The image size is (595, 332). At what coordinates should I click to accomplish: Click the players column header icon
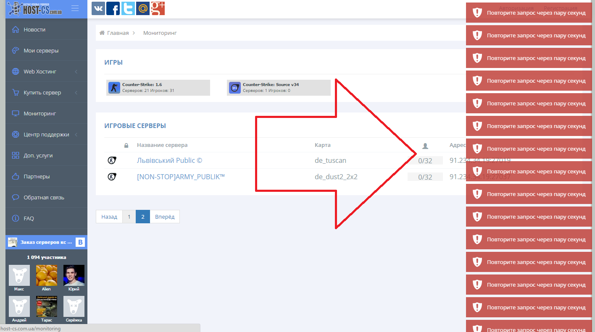425,146
